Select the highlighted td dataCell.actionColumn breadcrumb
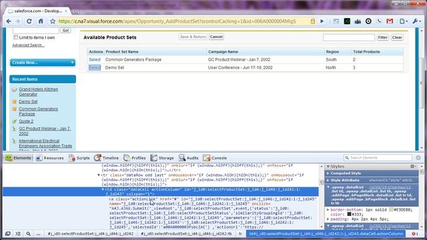The width and height of the screenshot is (427, 240). coord(326,233)
